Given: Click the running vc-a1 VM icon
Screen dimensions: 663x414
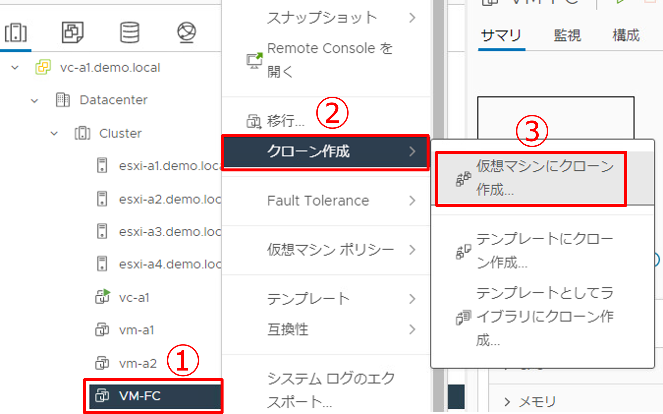Looking at the screenshot, I should 102,297.
